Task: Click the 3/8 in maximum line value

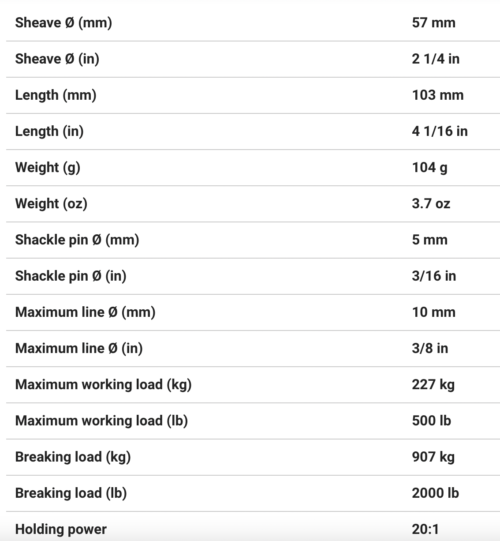Action: click(x=430, y=348)
